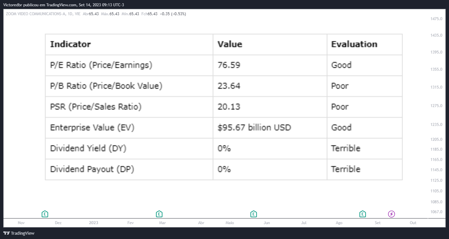Select the Máx 65.43 high value
449x239 pixels.
(110, 14)
